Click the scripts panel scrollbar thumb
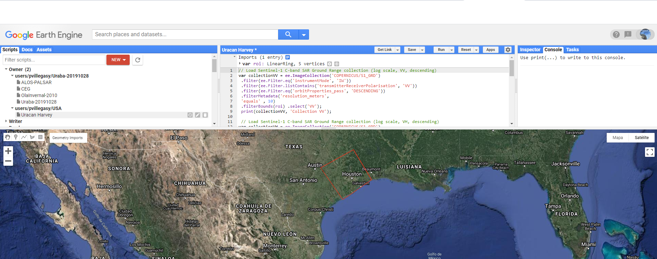The height and width of the screenshot is (259, 657). click(x=214, y=66)
